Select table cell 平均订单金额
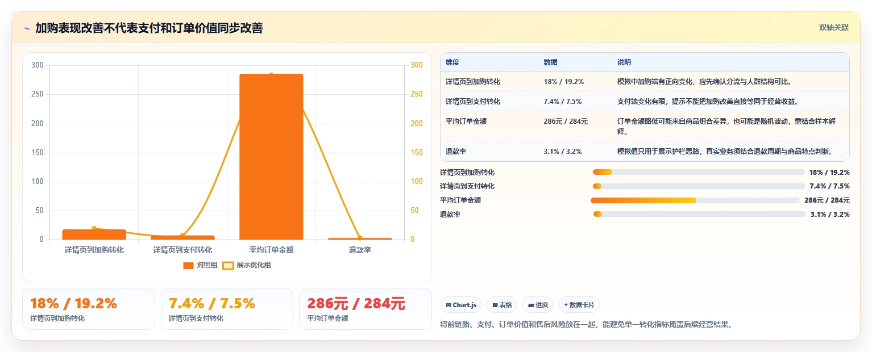Screen dimensions: 872x352 [466, 121]
